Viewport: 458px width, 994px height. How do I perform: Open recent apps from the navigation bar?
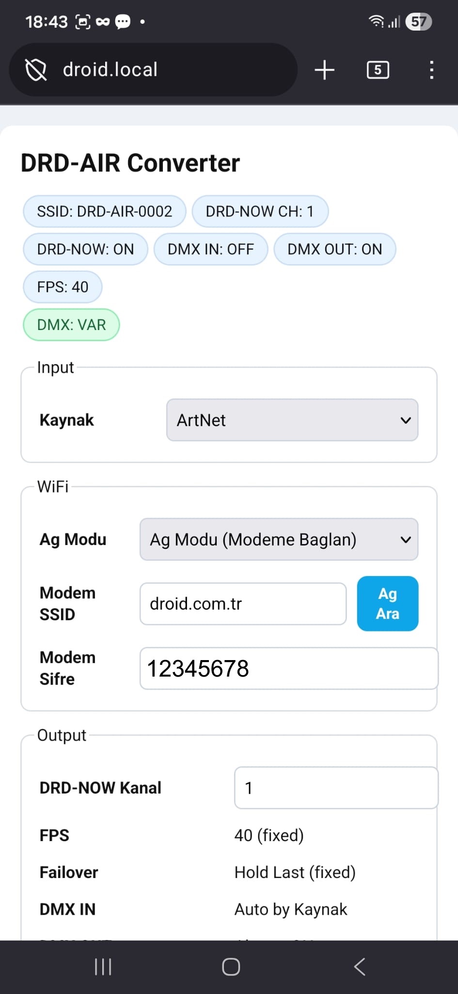click(x=102, y=966)
